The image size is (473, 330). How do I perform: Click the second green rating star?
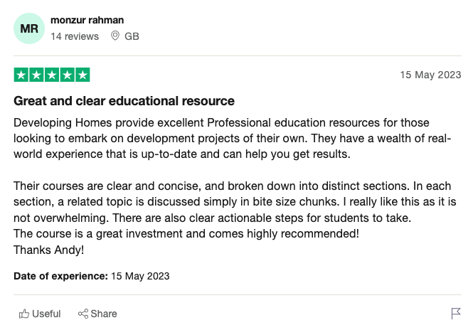[x=36, y=75]
